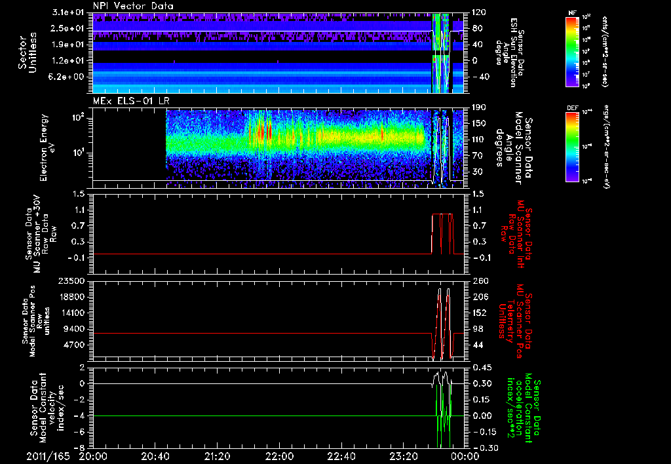Click the "4700" scanner position tick
Screen dimensions: 671x464
(x=75, y=345)
